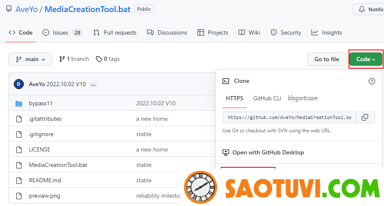Open the .gitignore file
This screenshot has width=384, height=206.
coord(41,134)
